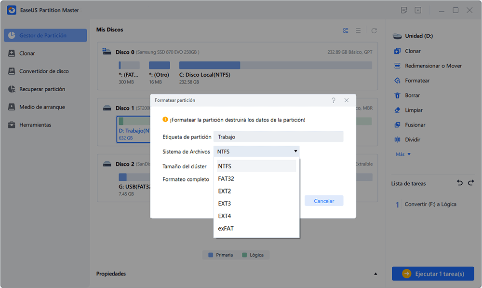The height and width of the screenshot is (288, 482).
Task: Select D: Trabajo partition on Disco 1
Action: (x=134, y=129)
